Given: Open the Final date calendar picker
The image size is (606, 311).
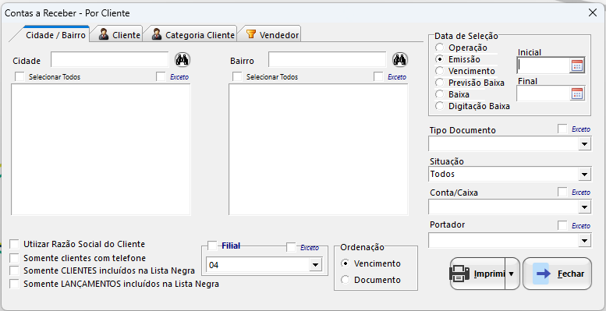Looking at the screenshot, I should [577, 94].
